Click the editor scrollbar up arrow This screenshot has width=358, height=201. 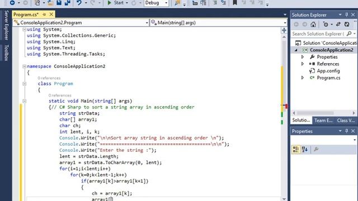[x=284, y=37]
